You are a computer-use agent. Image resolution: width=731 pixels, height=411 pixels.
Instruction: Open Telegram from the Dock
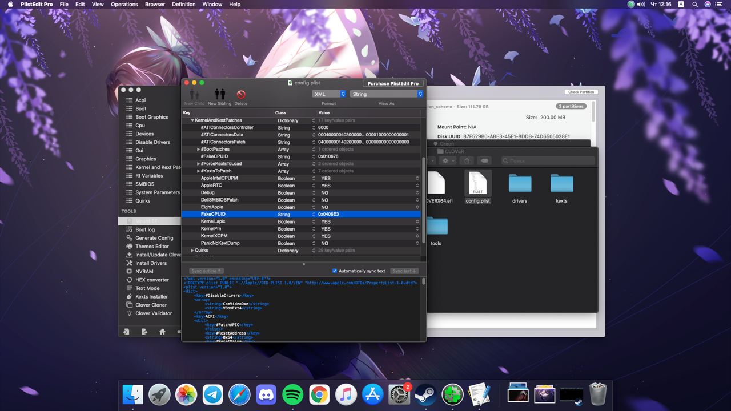[213, 394]
